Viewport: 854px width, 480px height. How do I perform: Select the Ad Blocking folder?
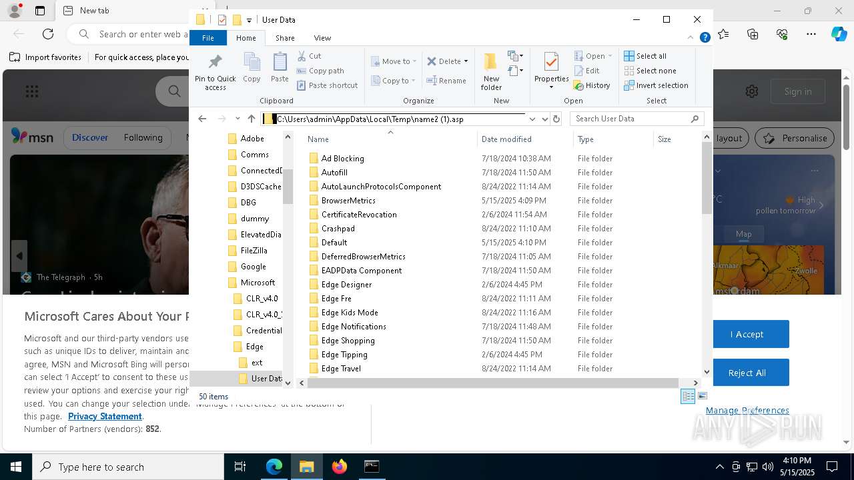(x=342, y=159)
